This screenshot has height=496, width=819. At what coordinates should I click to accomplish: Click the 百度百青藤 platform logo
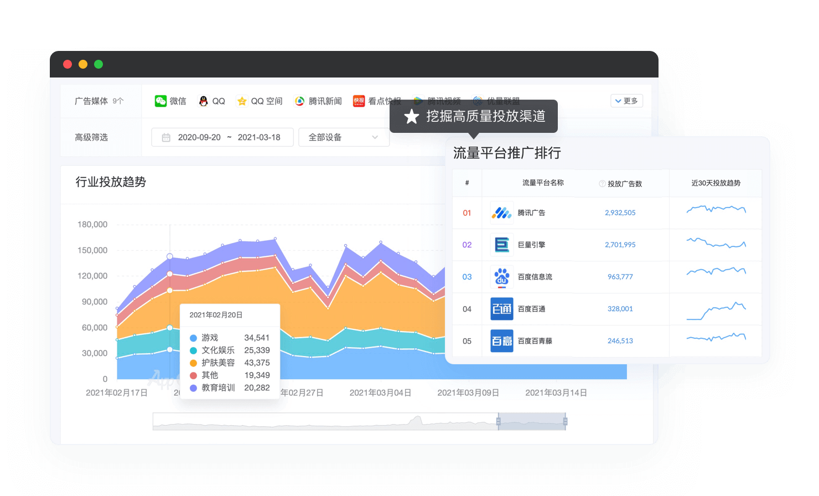[501, 341]
